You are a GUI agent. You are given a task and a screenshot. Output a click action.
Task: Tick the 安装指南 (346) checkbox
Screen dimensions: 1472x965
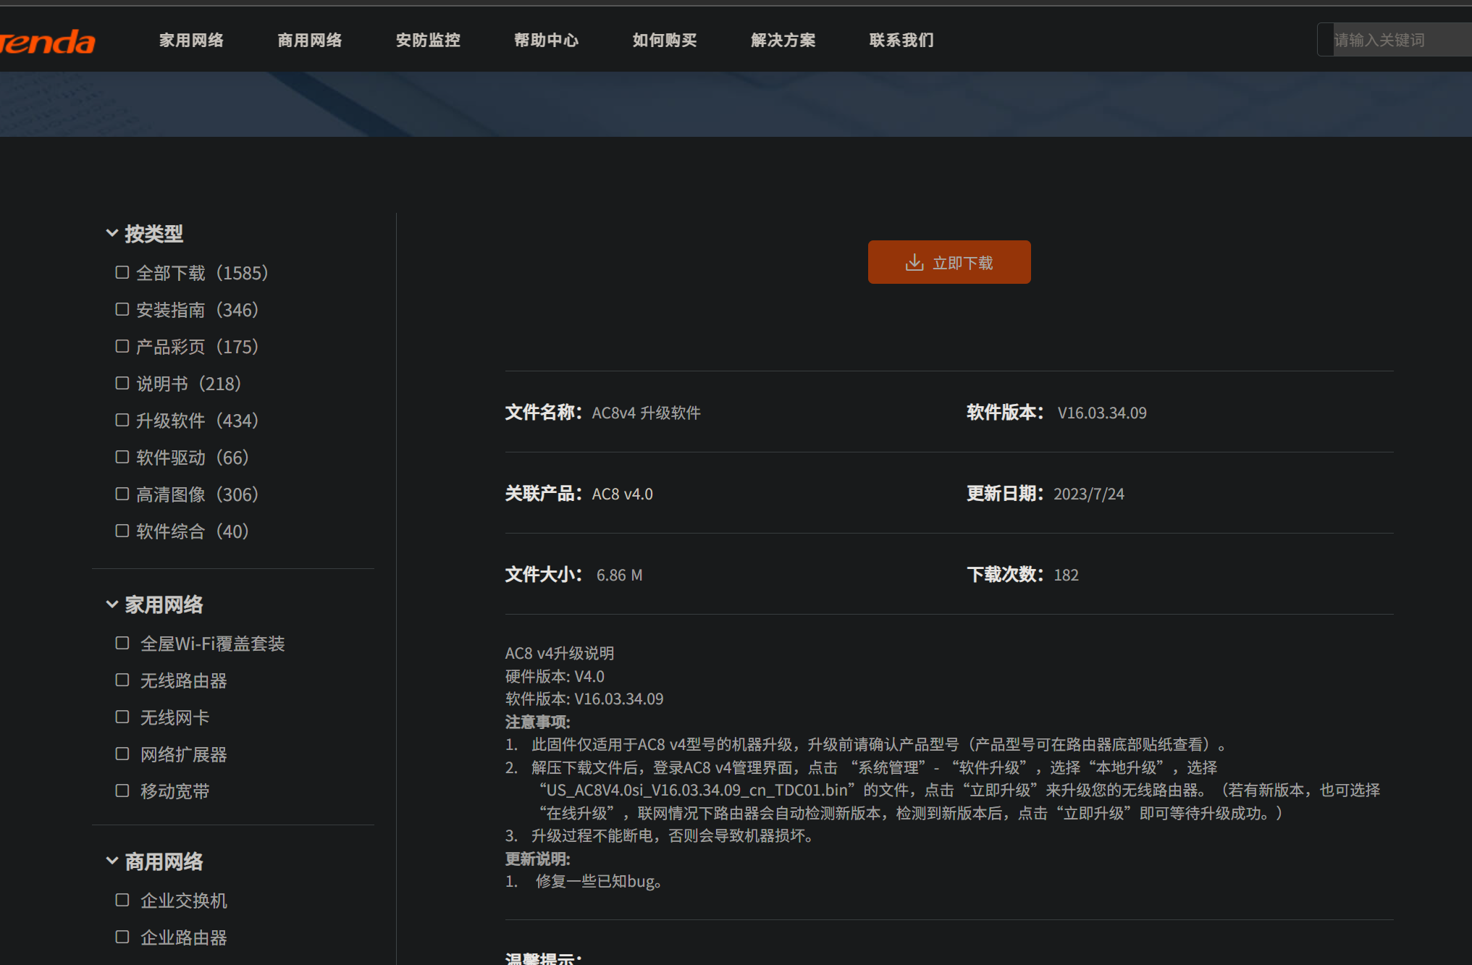tap(122, 310)
